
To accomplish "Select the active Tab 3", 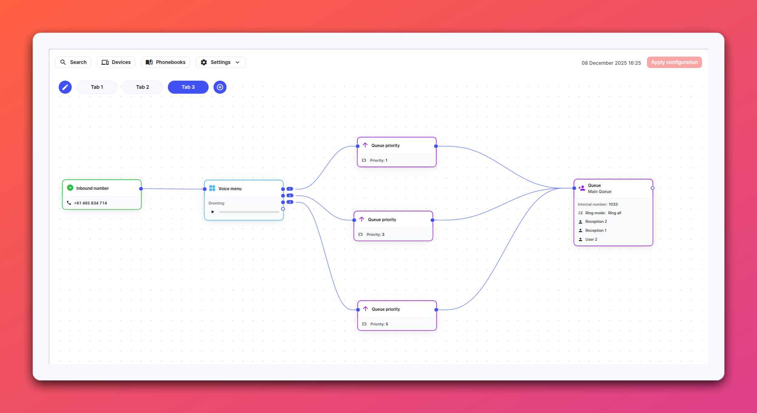I will pos(188,87).
